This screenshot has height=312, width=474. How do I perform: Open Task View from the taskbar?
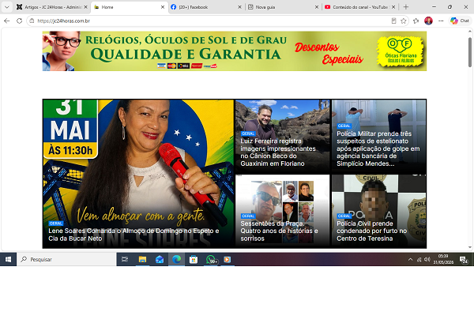[125, 259]
